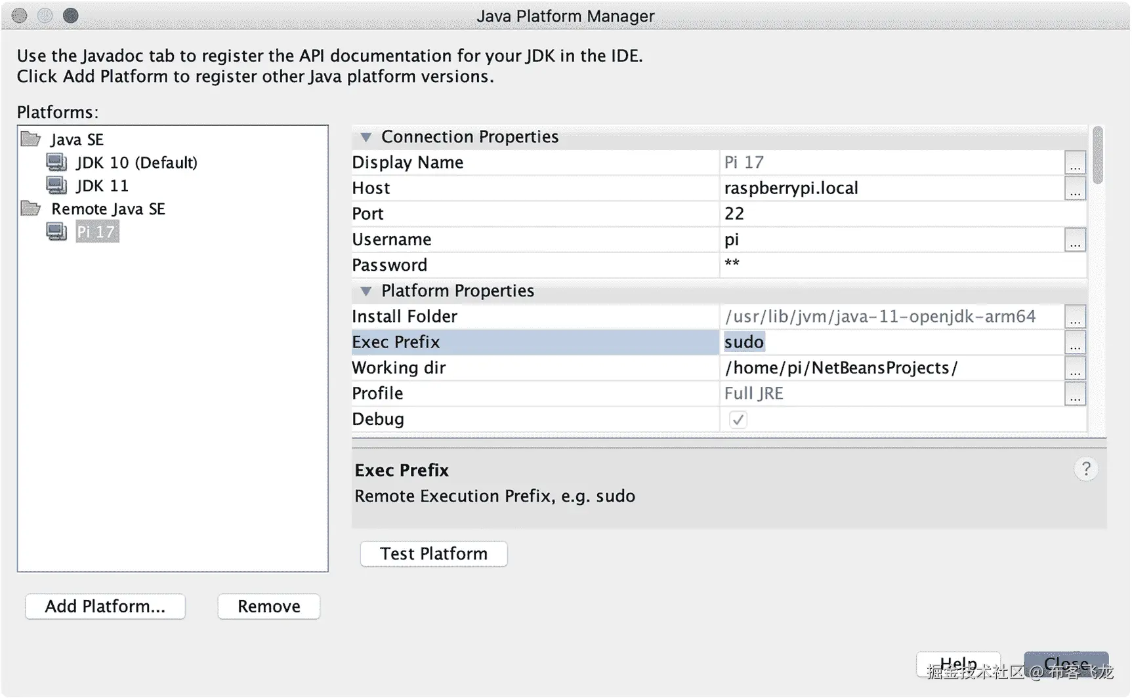Remove the selected platform
The image size is (1132, 699).
pyautogui.click(x=269, y=607)
